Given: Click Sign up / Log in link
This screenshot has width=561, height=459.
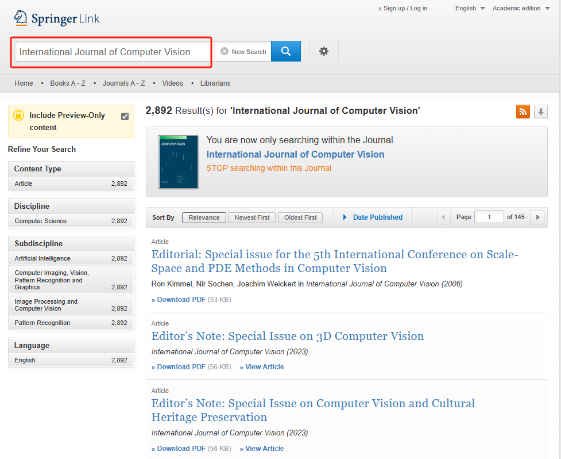Looking at the screenshot, I should 403,8.
